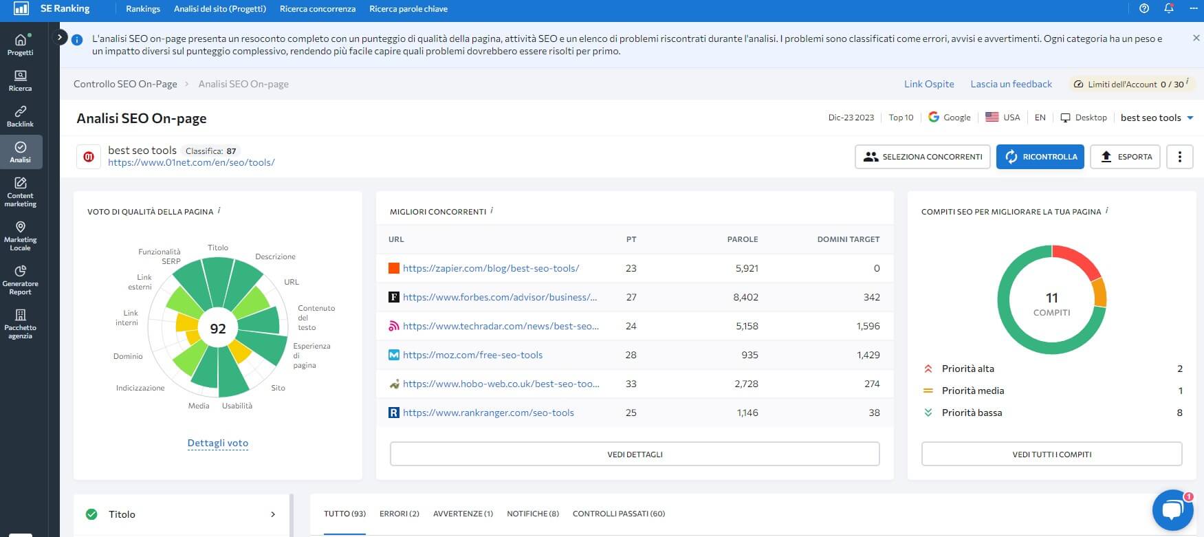1204x537 pixels.
Task: Open Ricerca parole chiave menu
Action: [408, 9]
